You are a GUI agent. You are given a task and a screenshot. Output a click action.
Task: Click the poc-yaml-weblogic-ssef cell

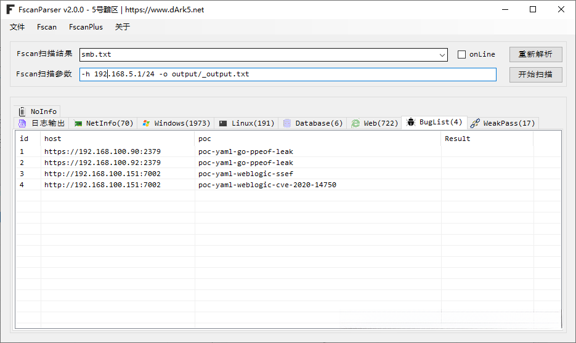tap(246, 174)
